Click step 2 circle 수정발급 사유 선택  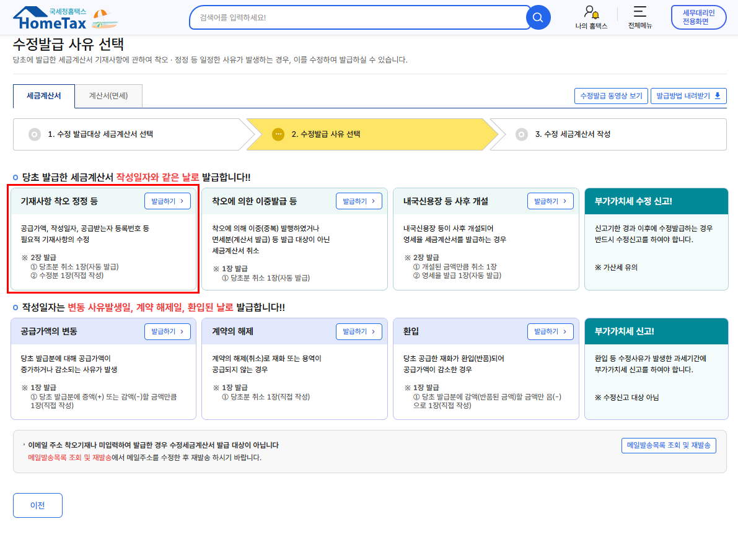[x=278, y=134]
